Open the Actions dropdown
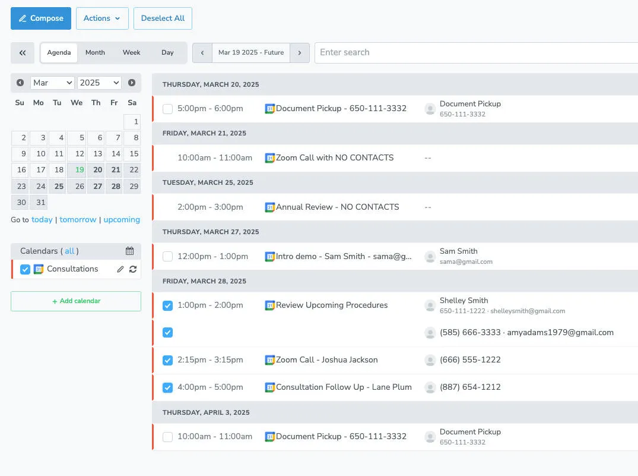638x476 pixels. click(102, 18)
